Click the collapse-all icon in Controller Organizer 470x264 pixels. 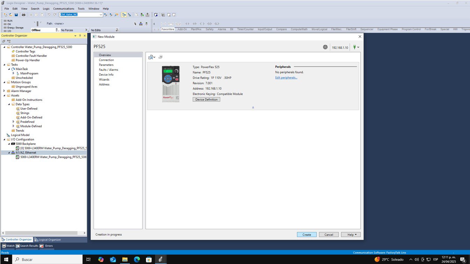[4, 41]
